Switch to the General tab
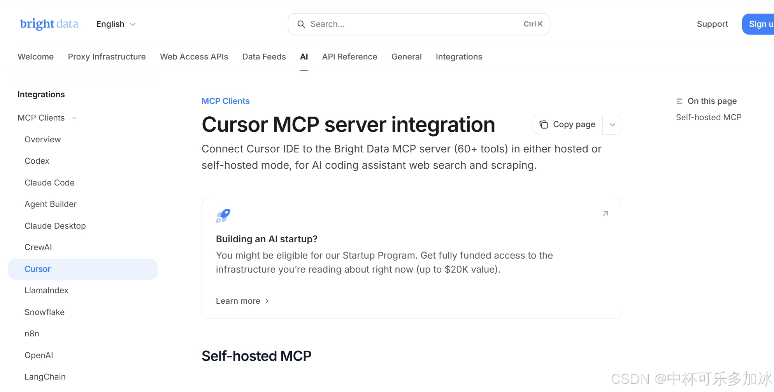 (x=407, y=57)
